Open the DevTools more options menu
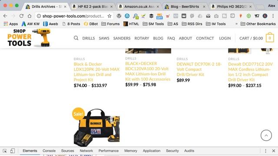 tap(265, 151)
